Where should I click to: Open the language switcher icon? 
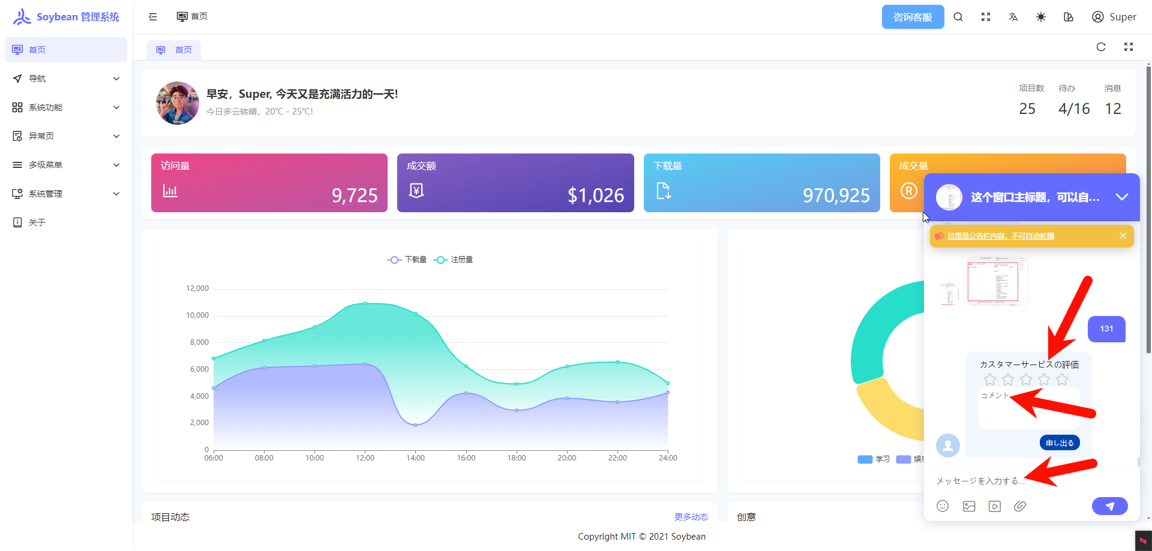pyautogui.click(x=1013, y=17)
